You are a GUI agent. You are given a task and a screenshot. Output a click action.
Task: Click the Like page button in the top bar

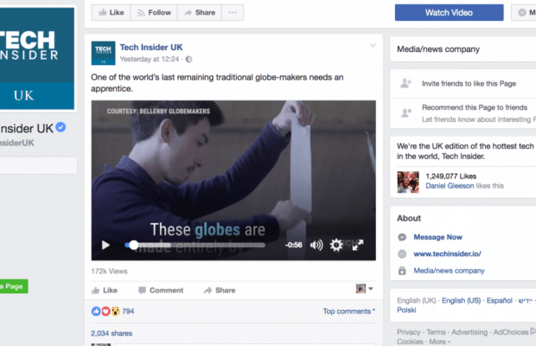coord(112,13)
